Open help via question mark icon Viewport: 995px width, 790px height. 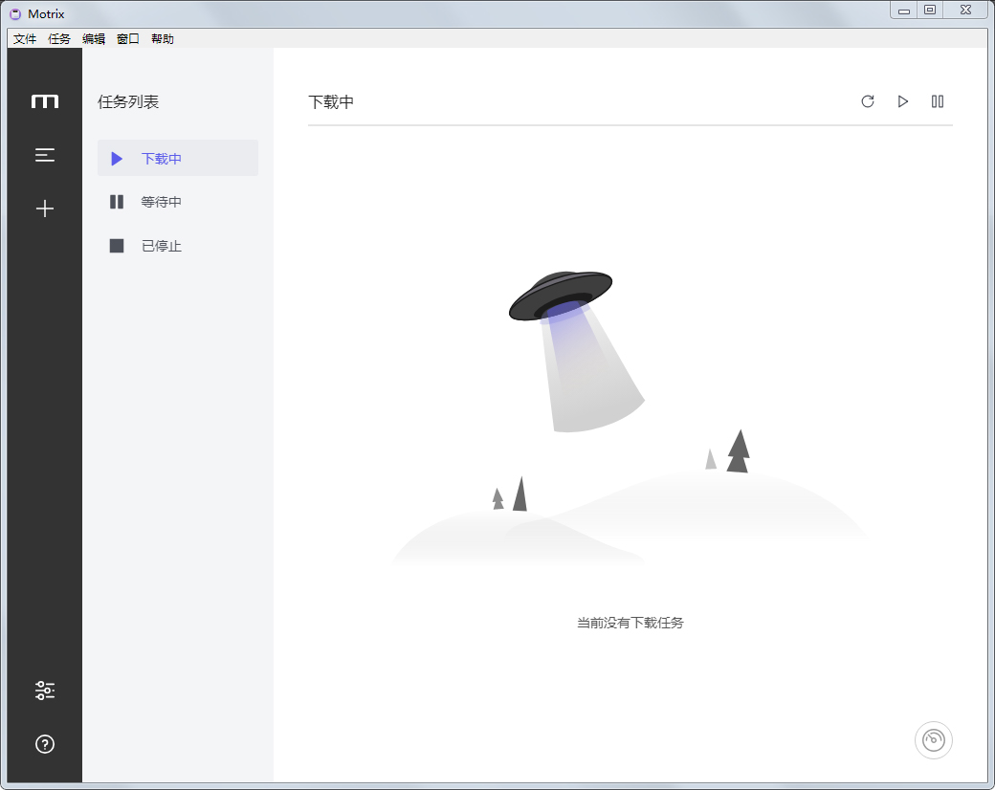[44, 744]
